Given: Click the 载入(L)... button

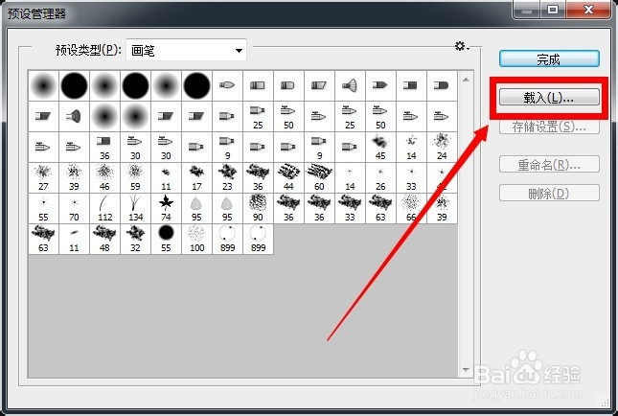Looking at the screenshot, I should (x=549, y=97).
